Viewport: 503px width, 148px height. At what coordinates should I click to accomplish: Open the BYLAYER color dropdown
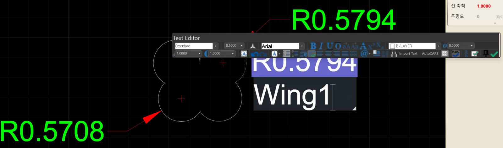(x=438, y=46)
